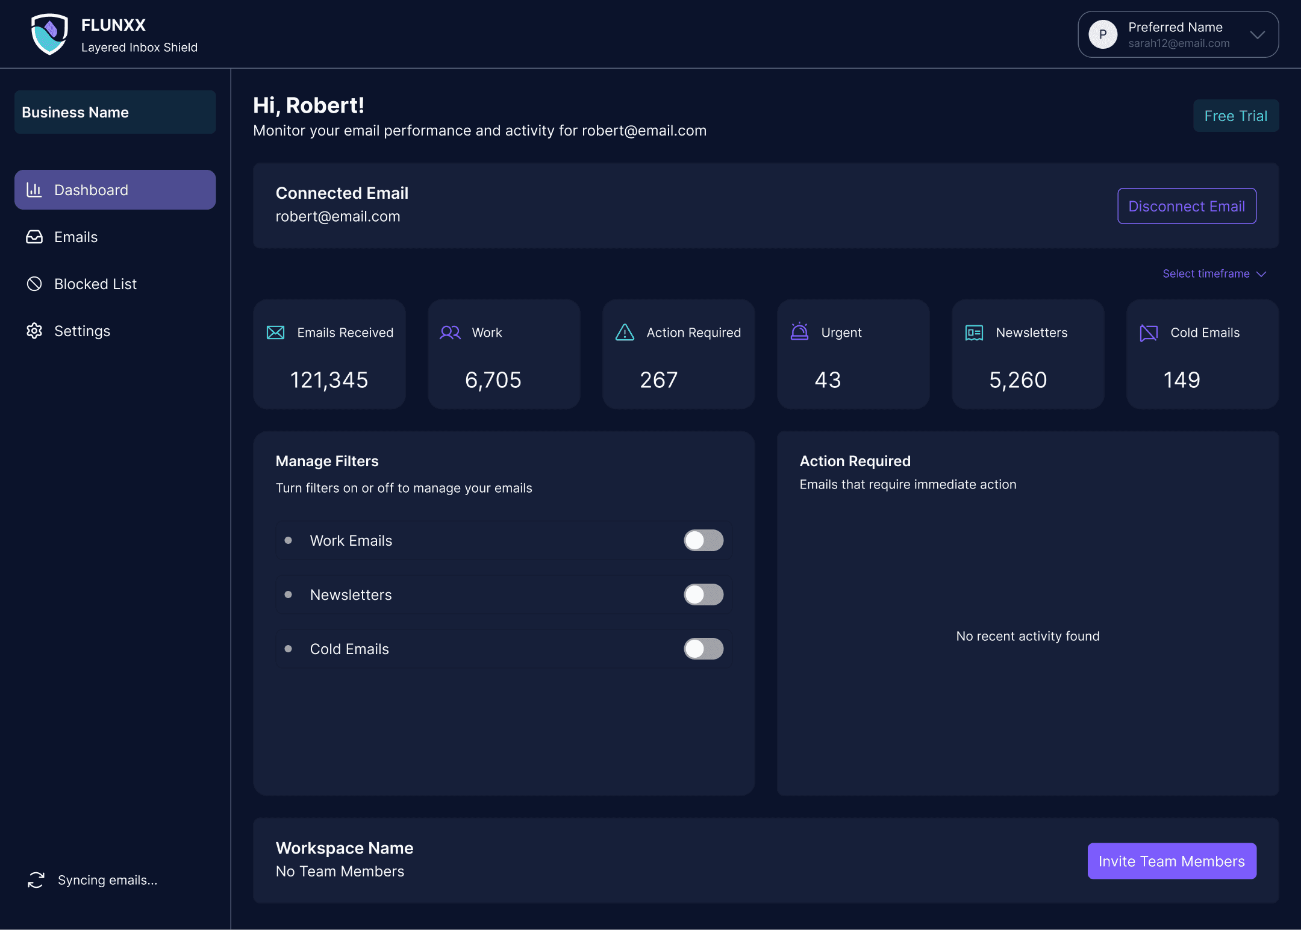The width and height of the screenshot is (1301, 930).
Task: Click the Cold Emails crossed-flag icon
Action: [x=1149, y=332]
